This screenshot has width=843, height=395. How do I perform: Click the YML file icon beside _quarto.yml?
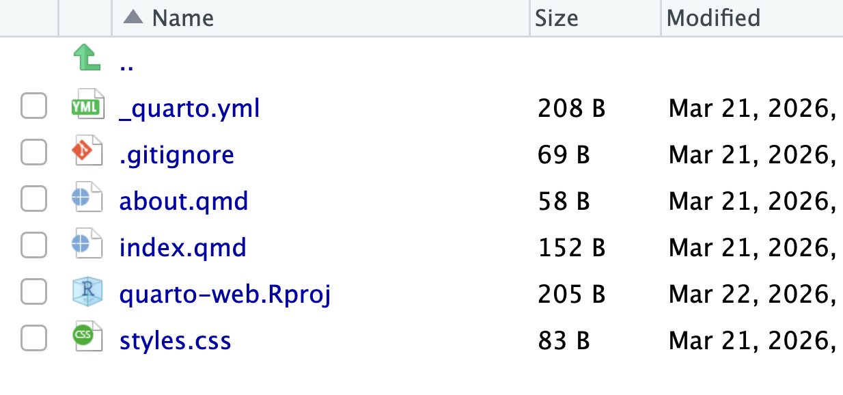[87, 107]
